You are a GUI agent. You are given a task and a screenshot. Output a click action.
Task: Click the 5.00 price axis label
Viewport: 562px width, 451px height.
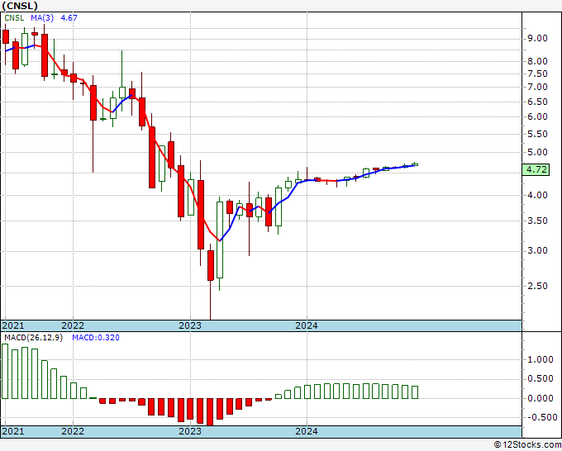pyautogui.click(x=537, y=152)
